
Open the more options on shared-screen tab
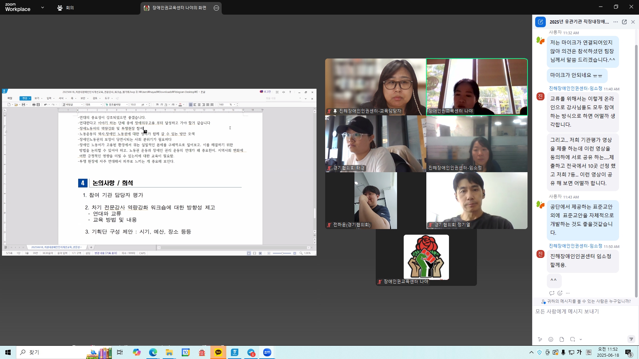(216, 8)
